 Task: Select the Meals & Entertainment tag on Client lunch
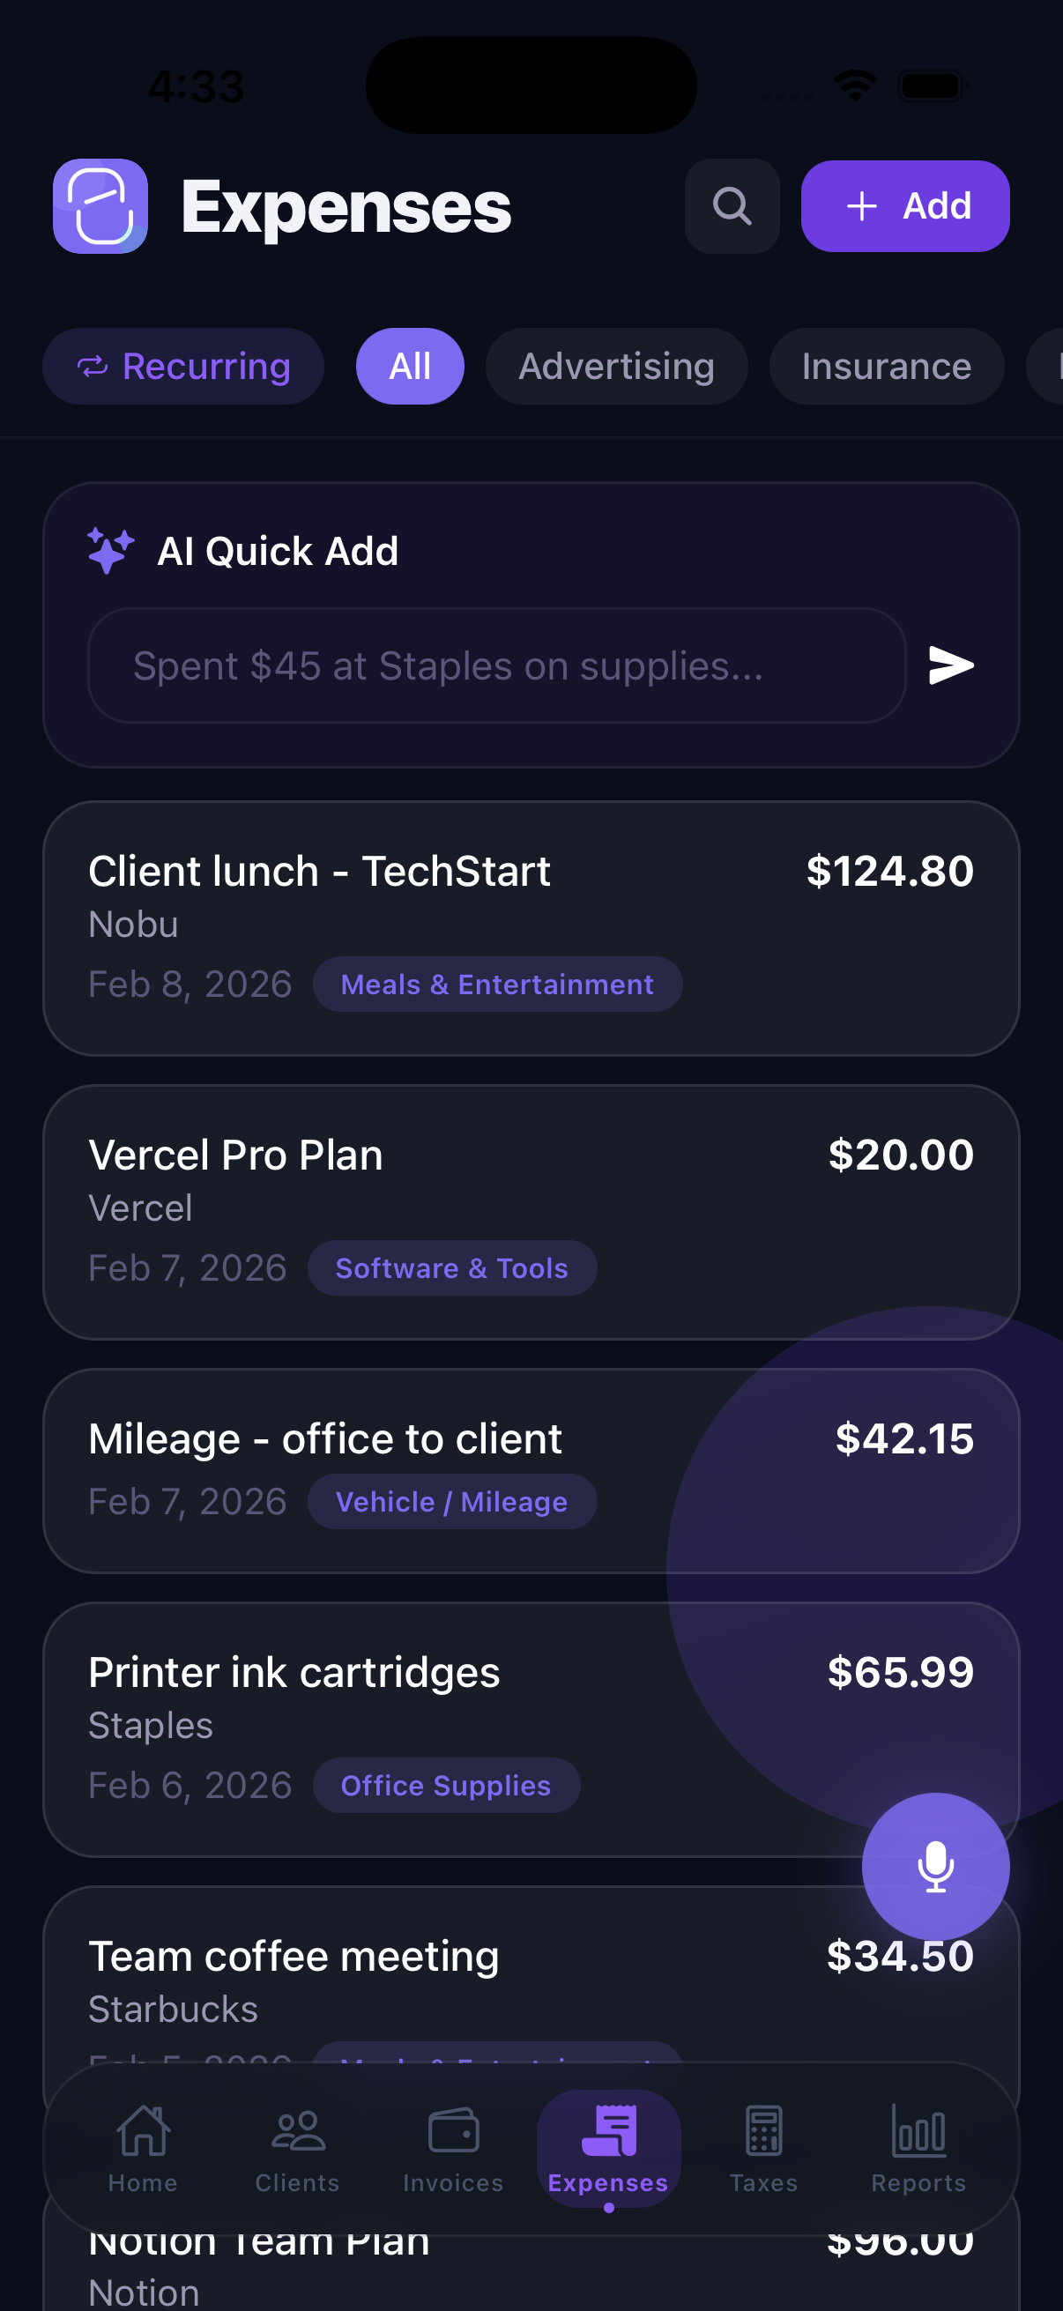pyautogui.click(x=498, y=984)
